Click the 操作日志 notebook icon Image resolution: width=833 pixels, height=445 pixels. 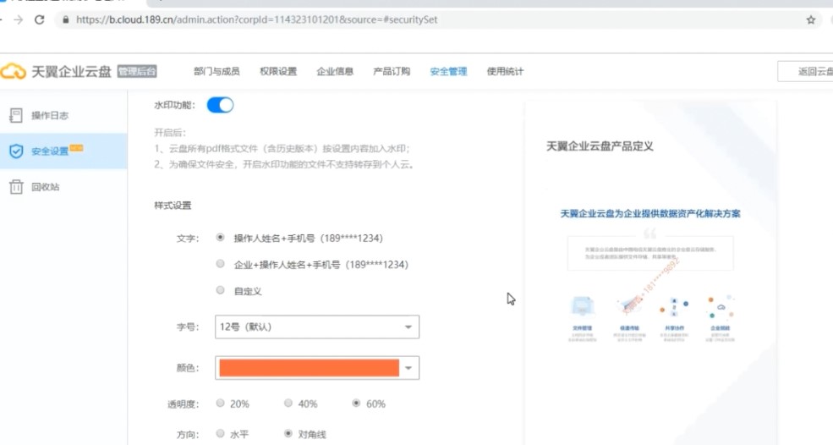click(16, 115)
